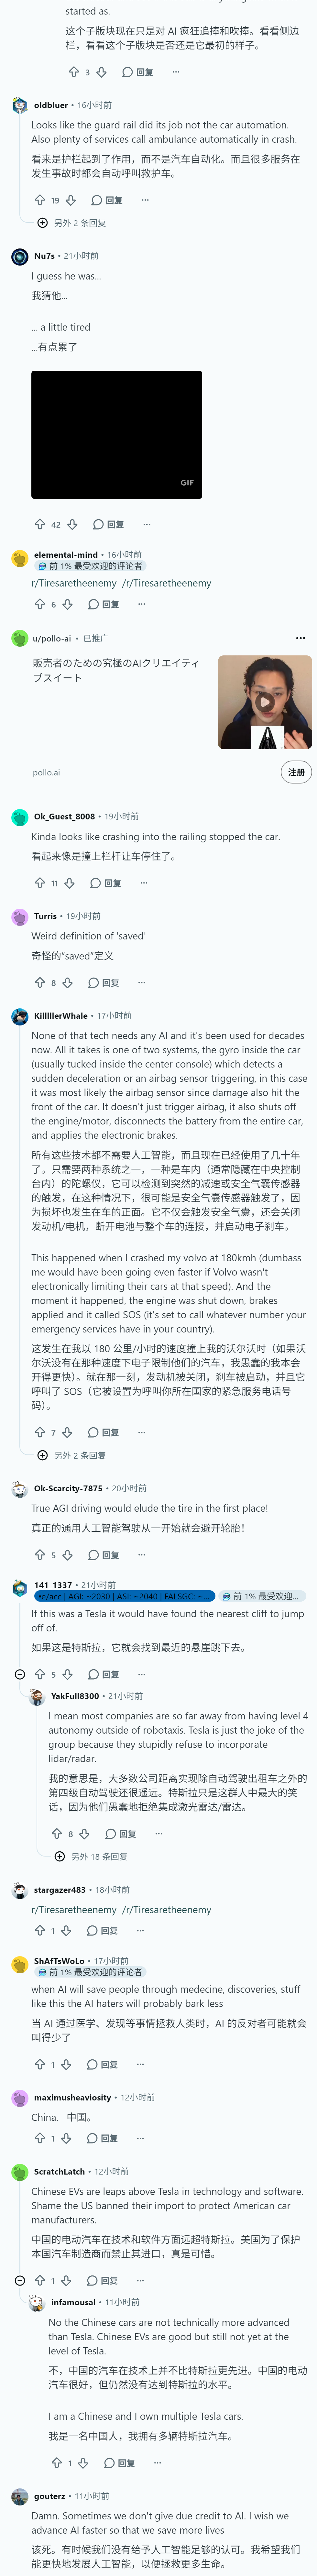The height and width of the screenshot is (2576, 317).
Task: Reply to Ok_Guest_8008's comment
Action: pos(106,883)
